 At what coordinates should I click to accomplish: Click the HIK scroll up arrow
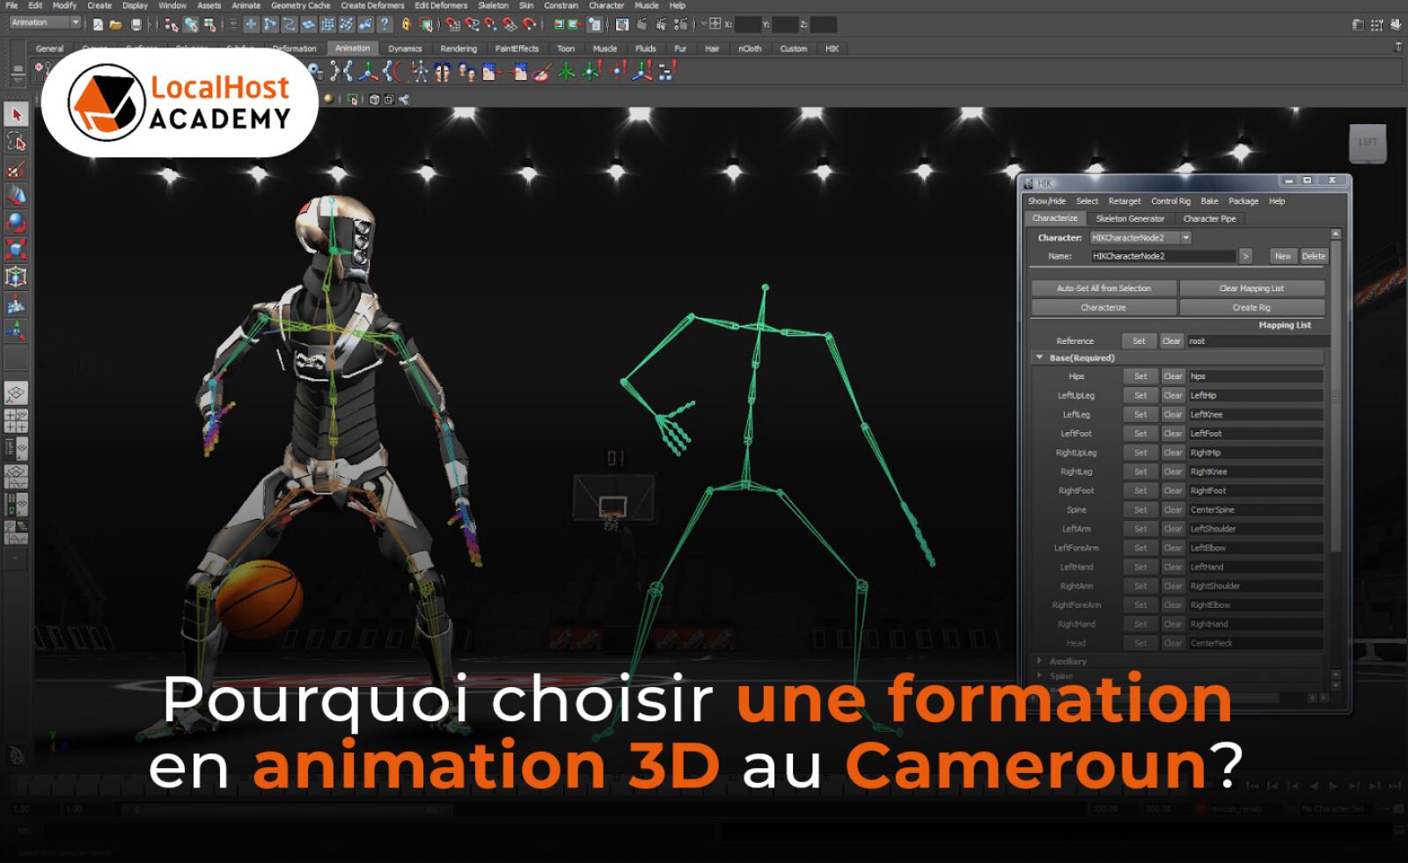(1336, 234)
